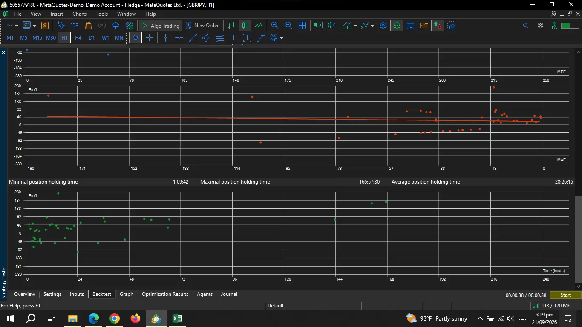Select the text label tool
The height and width of the screenshot is (327, 582).
click(233, 38)
